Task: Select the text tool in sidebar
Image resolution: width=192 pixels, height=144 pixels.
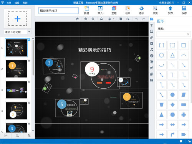Action: click(152, 25)
